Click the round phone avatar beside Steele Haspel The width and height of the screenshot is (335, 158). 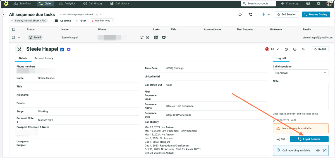coord(19,49)
